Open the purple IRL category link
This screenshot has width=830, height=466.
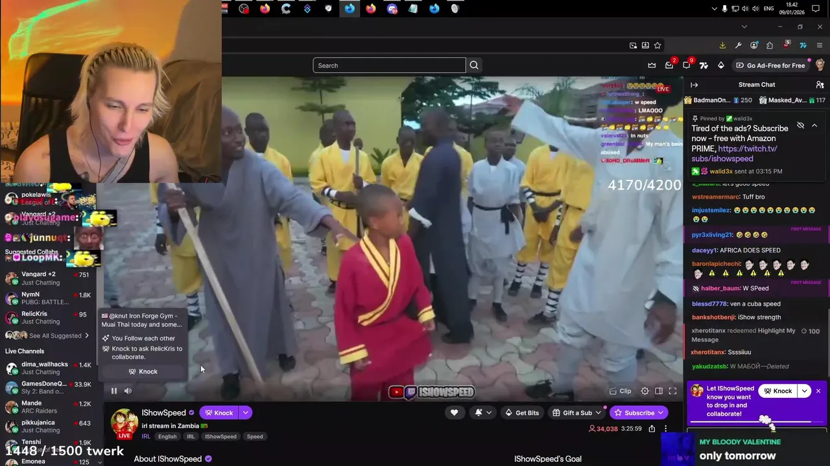(x=146, y=436)
